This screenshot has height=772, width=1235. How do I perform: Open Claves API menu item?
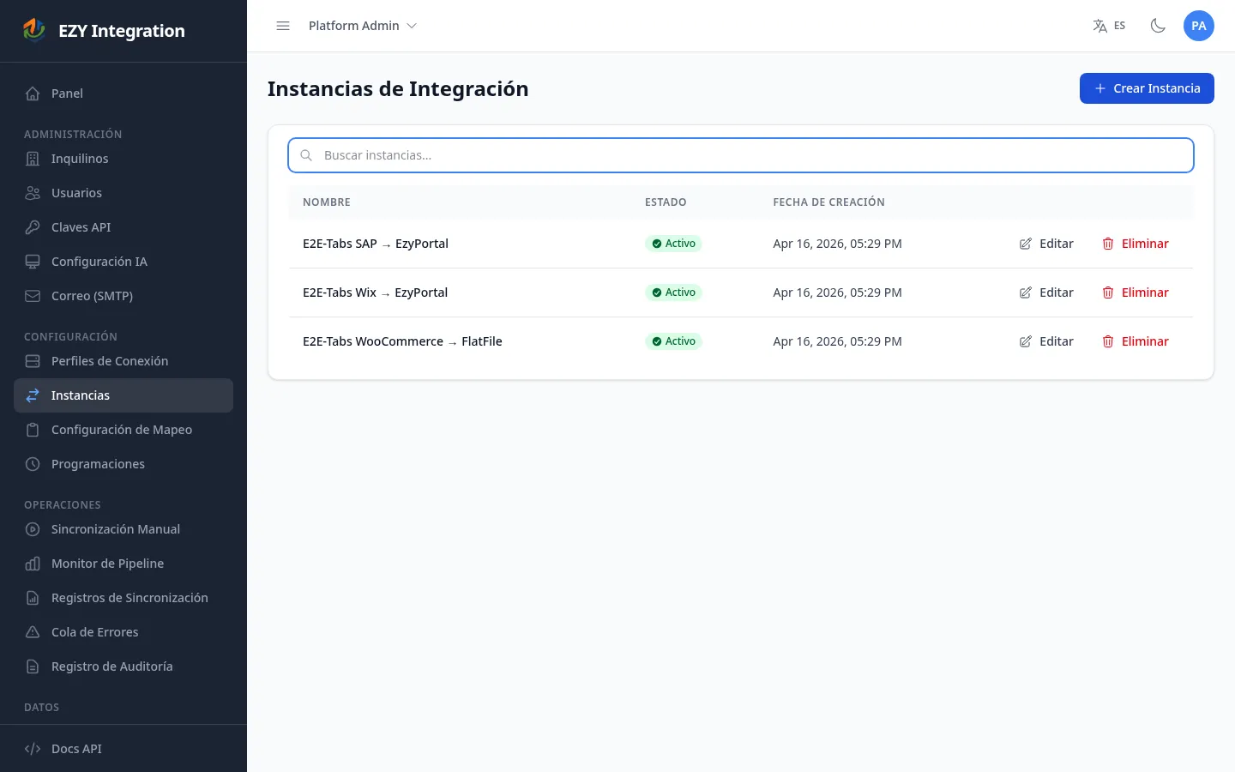coord(123,227)
